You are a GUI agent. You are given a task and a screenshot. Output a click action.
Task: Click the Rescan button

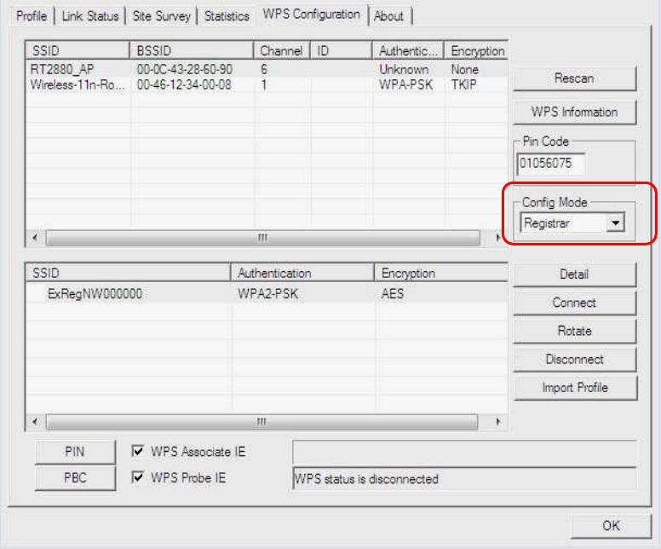coord(574,78)
